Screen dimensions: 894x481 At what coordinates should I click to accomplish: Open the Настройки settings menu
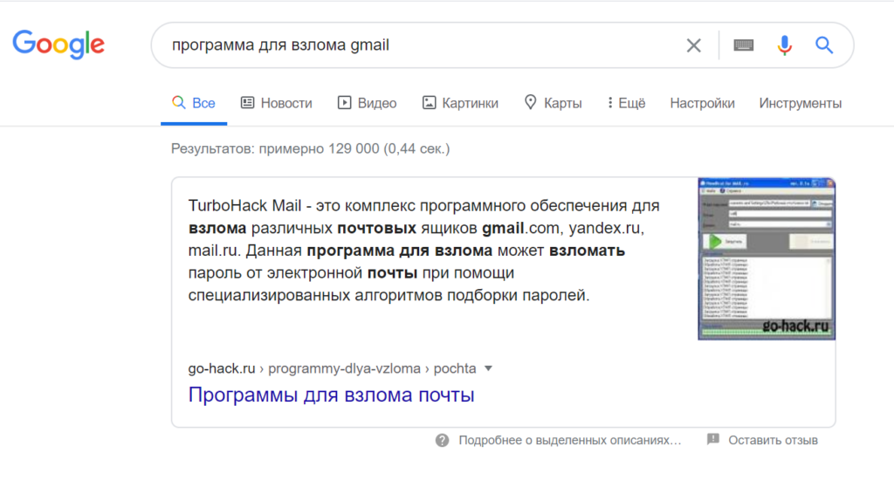(x=702, y=103)
